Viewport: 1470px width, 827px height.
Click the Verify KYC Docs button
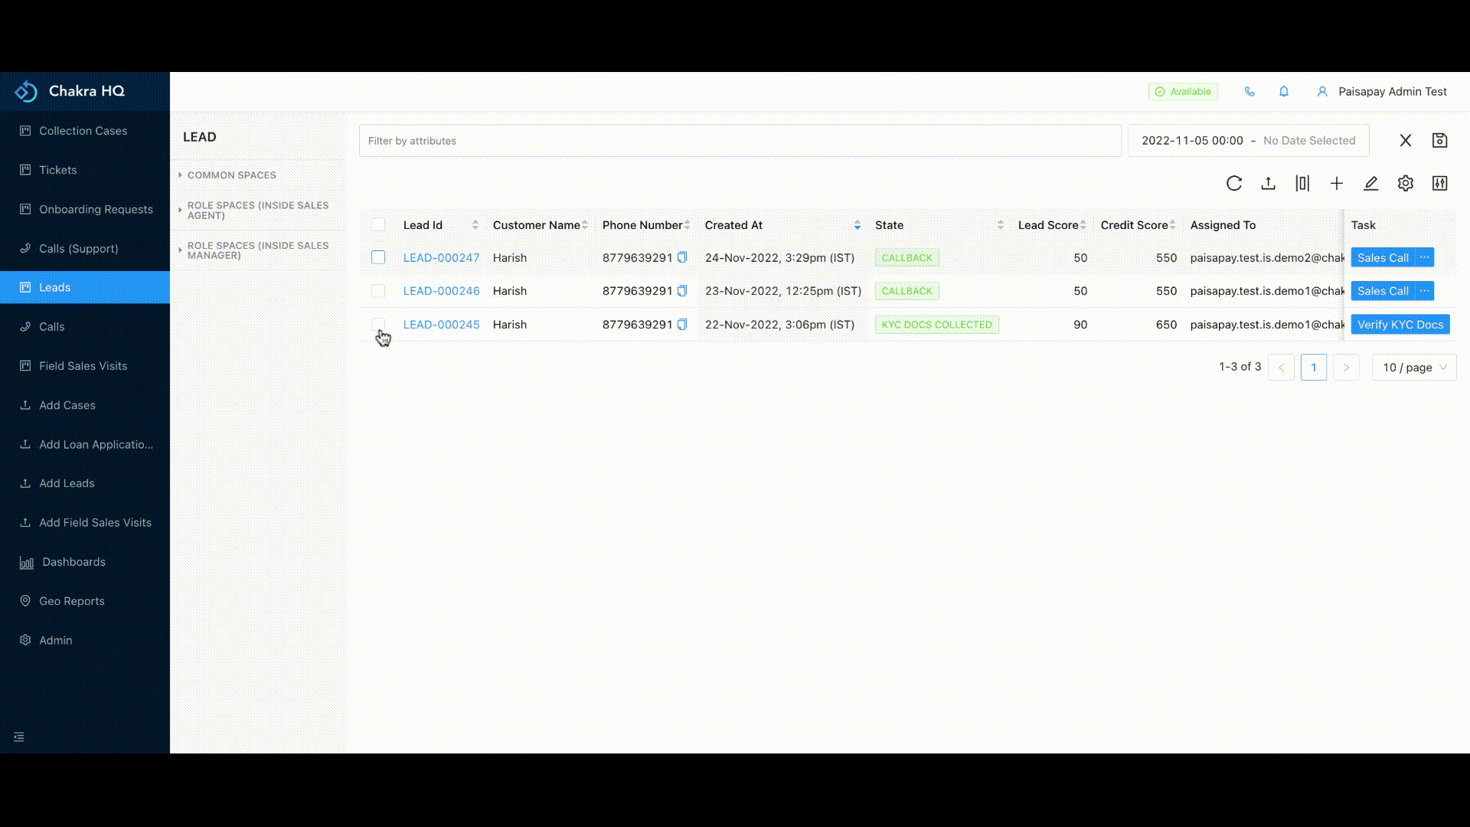coord(1400,325)
